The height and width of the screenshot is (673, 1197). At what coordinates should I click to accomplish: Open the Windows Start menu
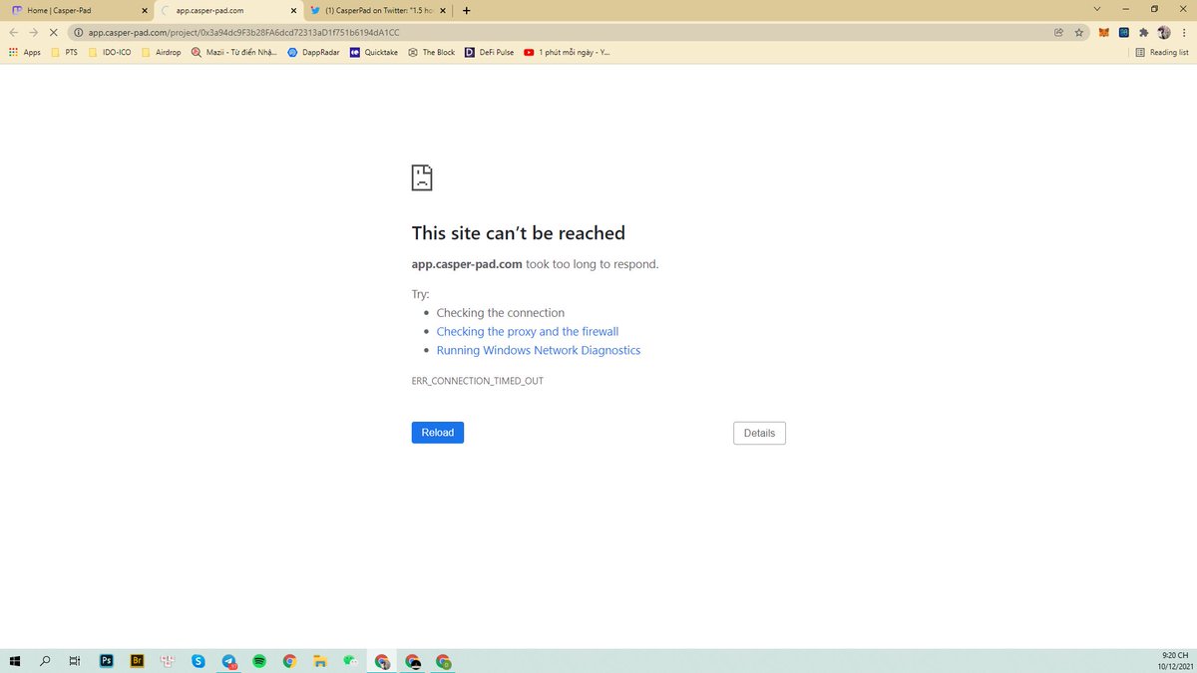[x=15, y=661]
